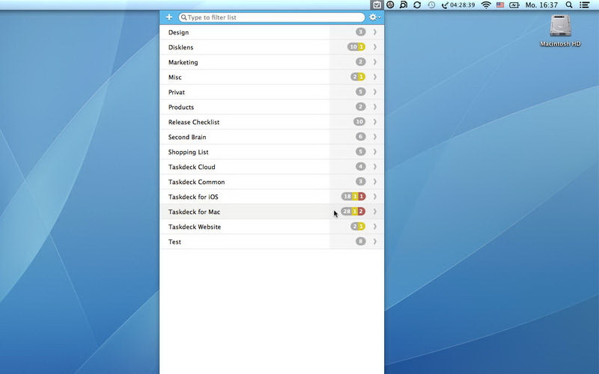The height and width of the screenshot is (374, 599).
Task: Expand the Test list chevron
Action: (x=375, y=242)
